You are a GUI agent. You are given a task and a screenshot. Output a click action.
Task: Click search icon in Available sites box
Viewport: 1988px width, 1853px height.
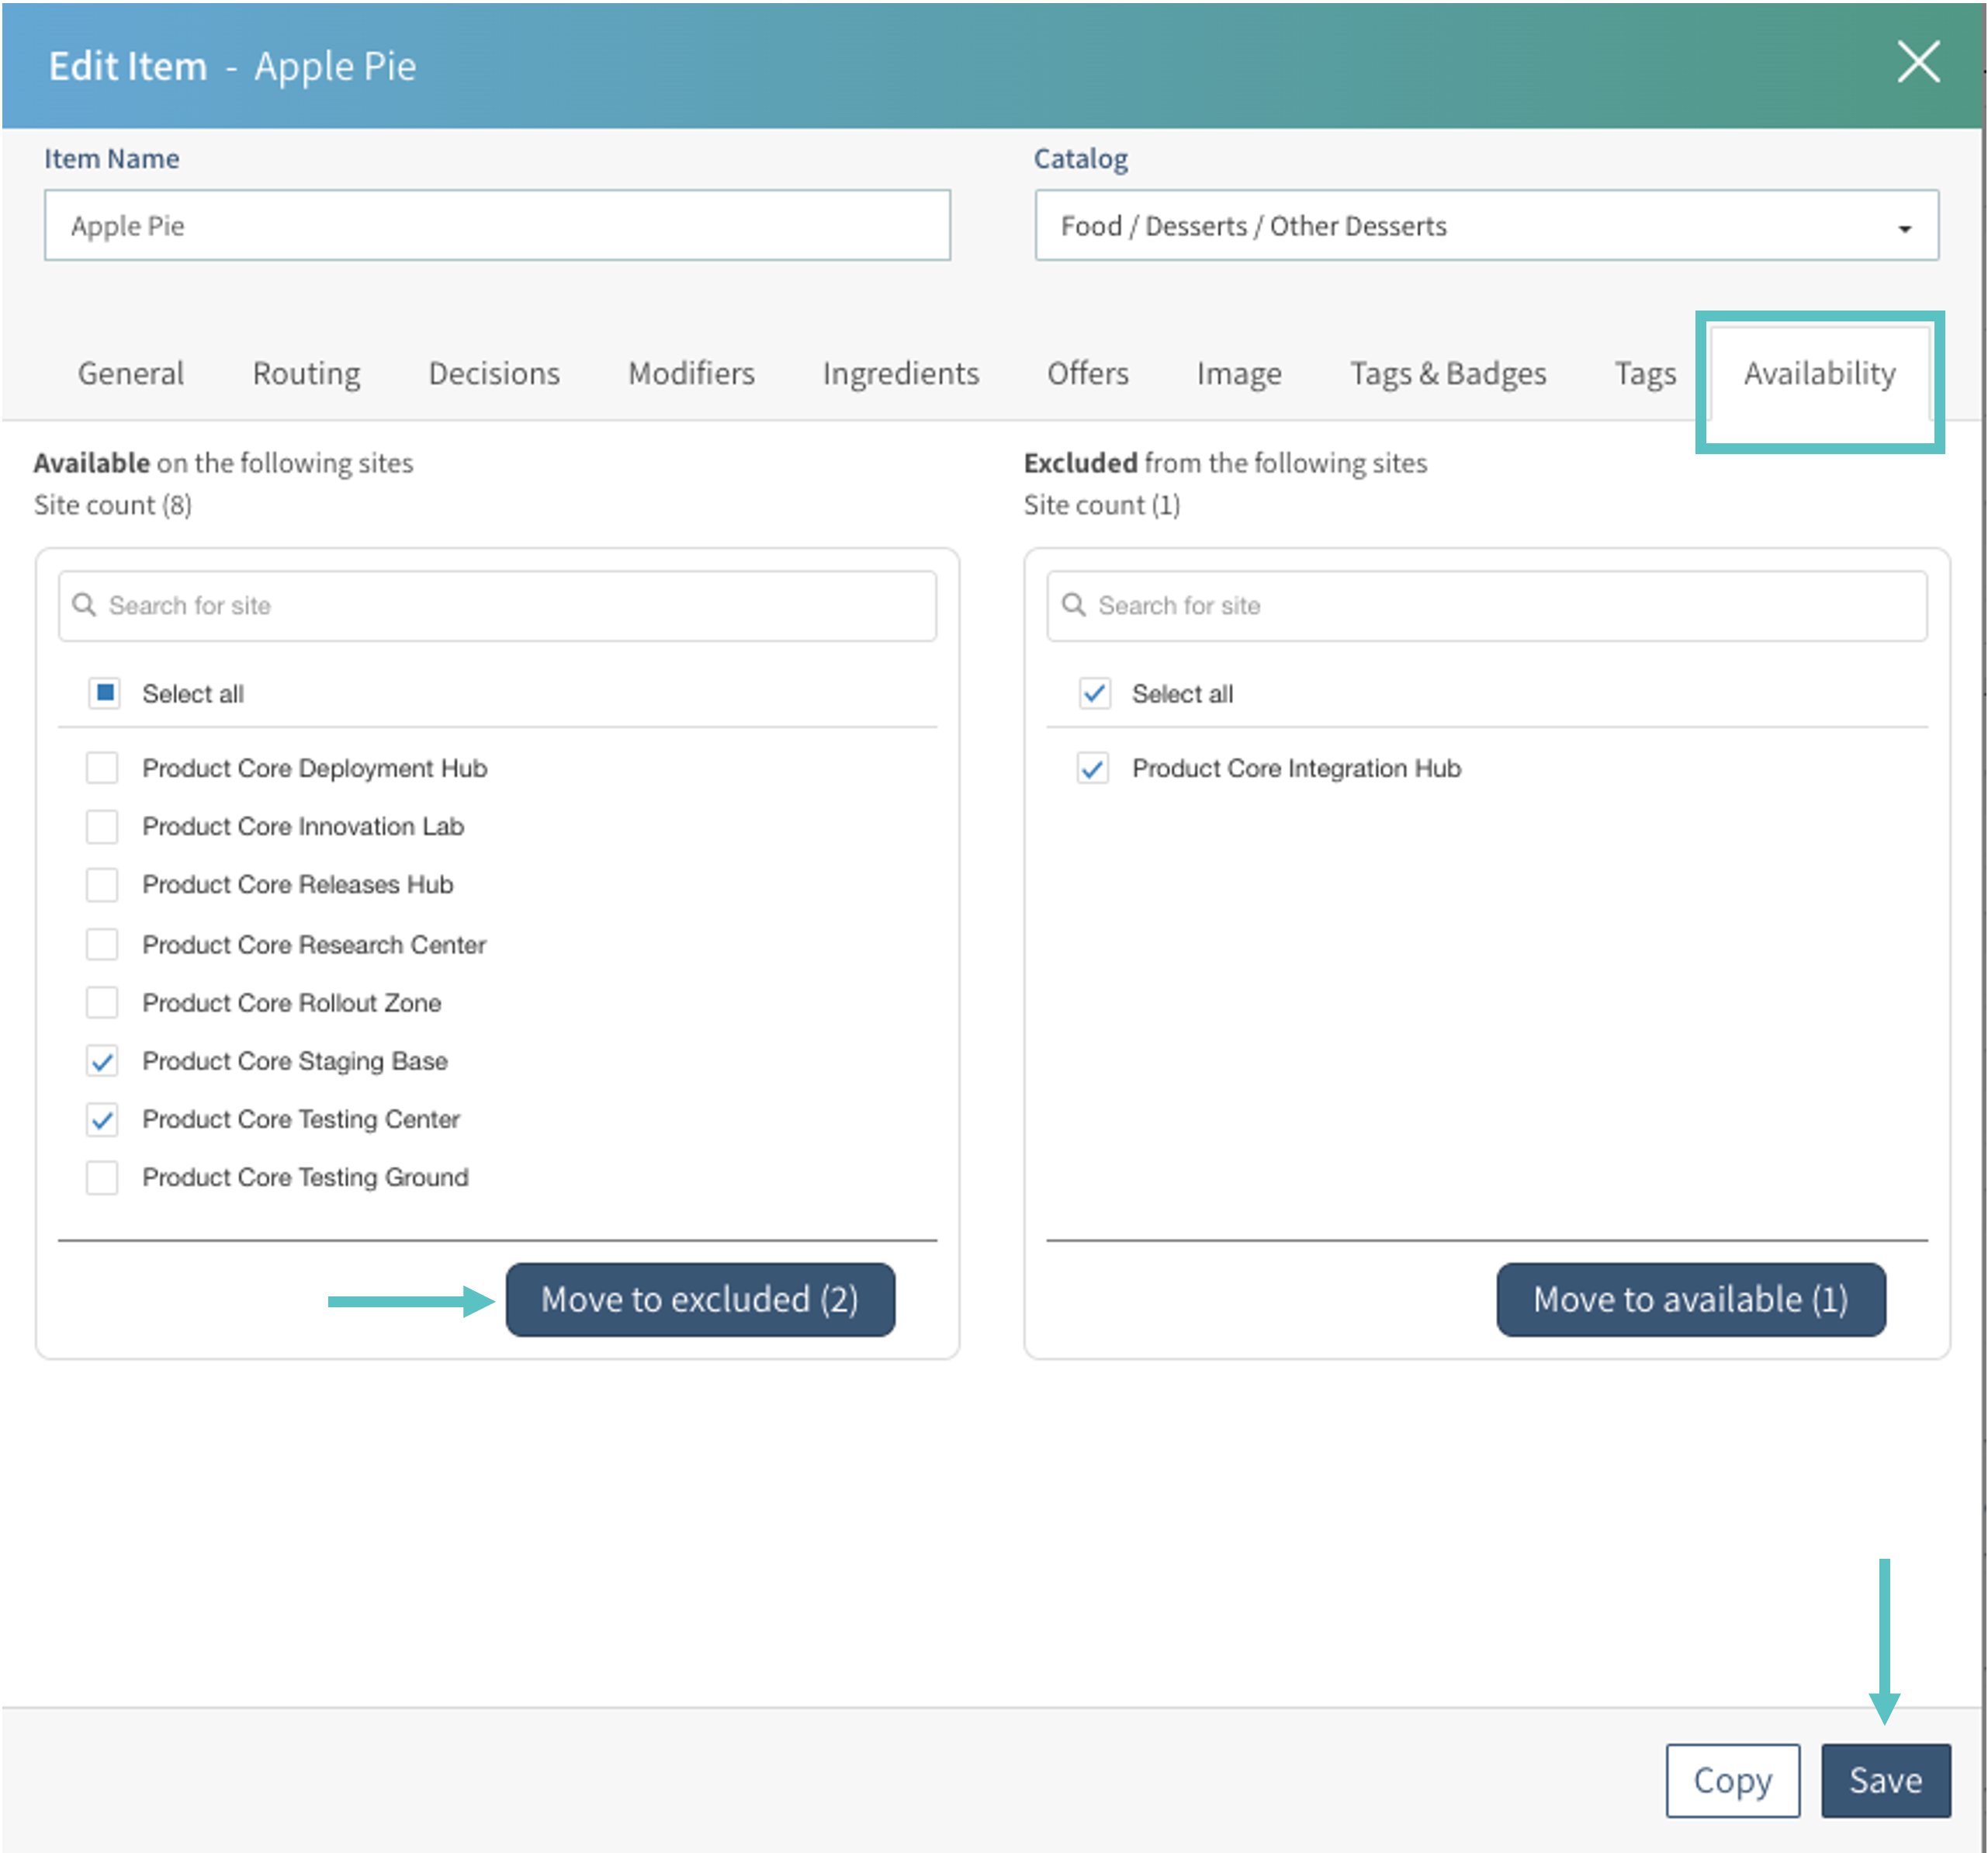85,606
